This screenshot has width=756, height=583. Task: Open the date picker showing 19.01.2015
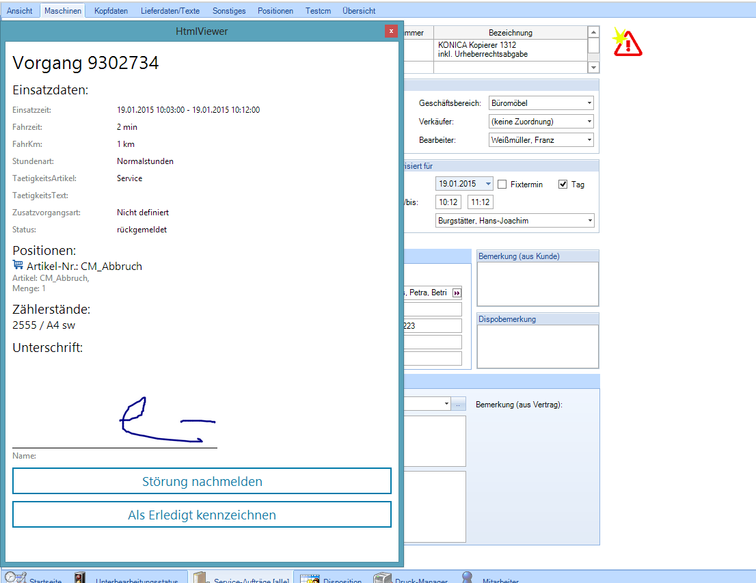487,184
